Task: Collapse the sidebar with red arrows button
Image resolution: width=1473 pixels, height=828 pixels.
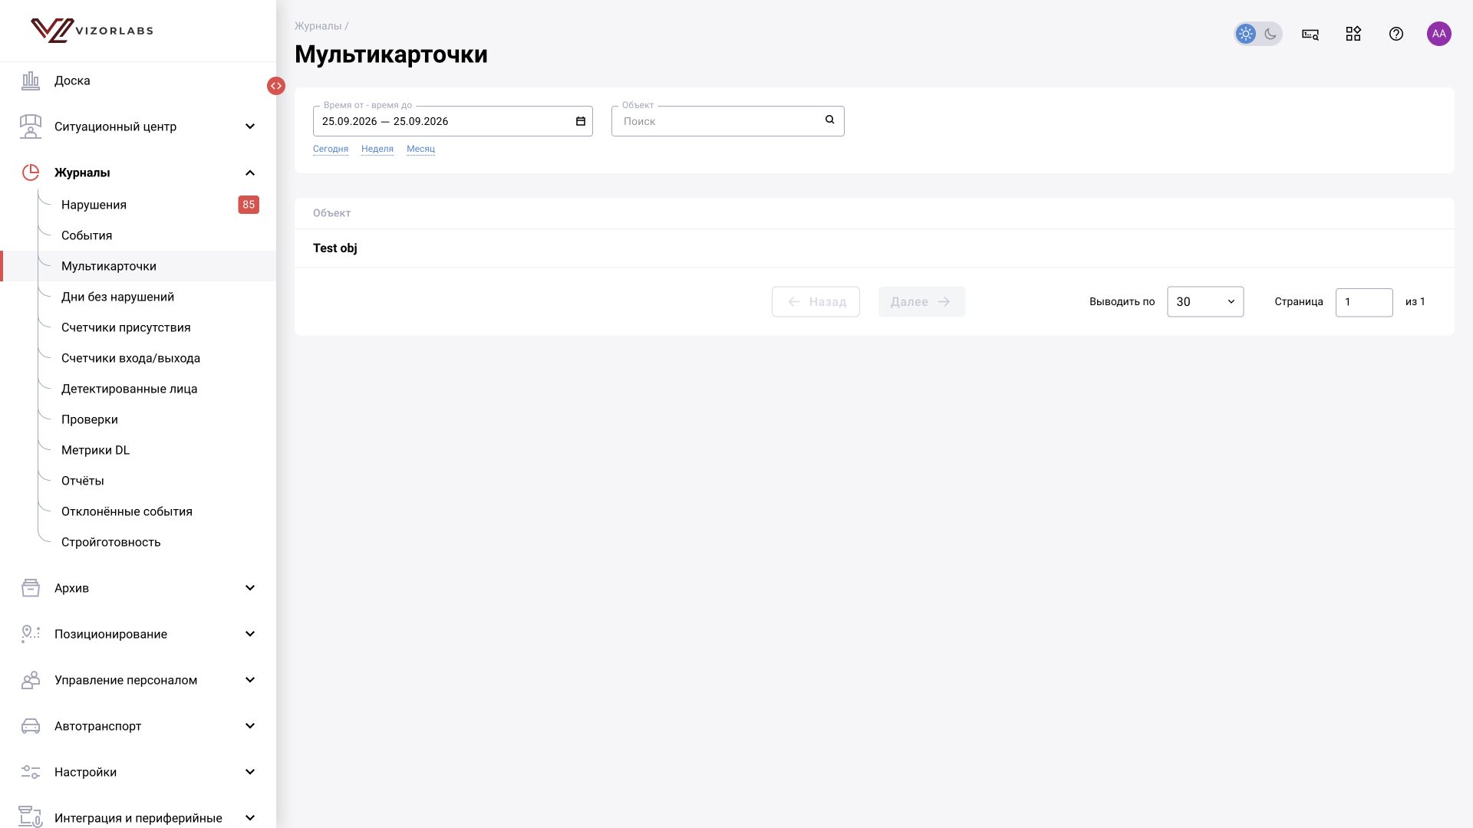Action: click(276, 86)
